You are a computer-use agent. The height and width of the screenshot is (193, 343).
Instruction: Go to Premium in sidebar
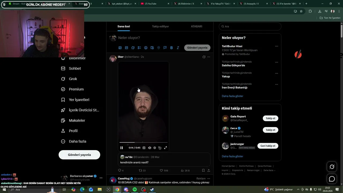73,89
